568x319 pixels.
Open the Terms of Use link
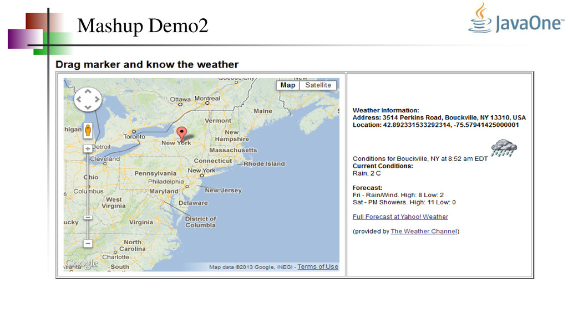pos(318,266)
